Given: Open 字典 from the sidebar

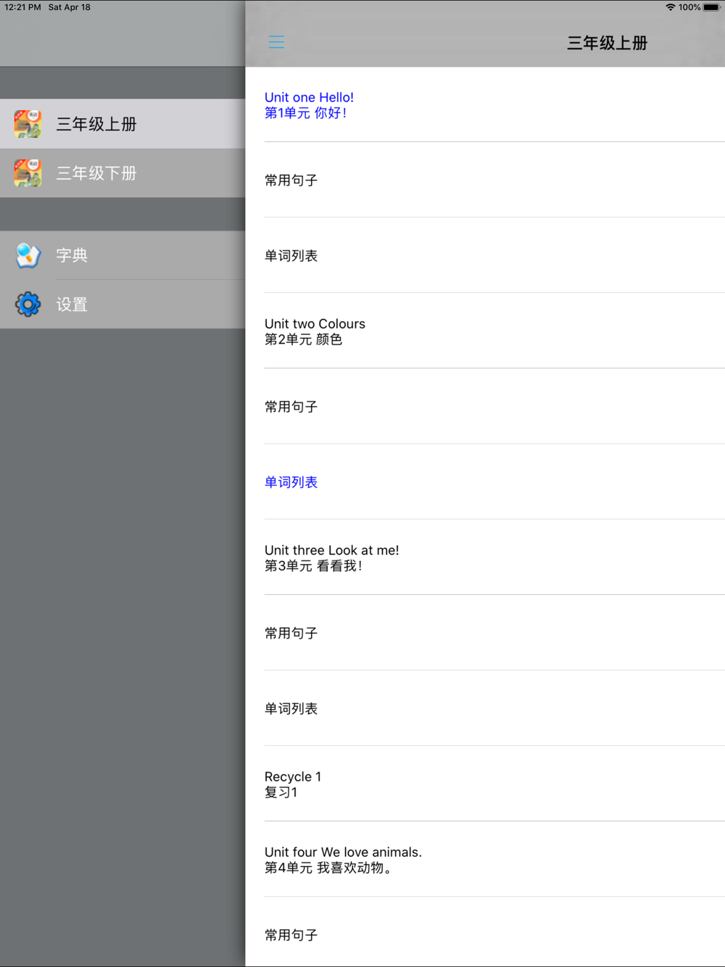Looking at the screenshot, I should 123,255.
